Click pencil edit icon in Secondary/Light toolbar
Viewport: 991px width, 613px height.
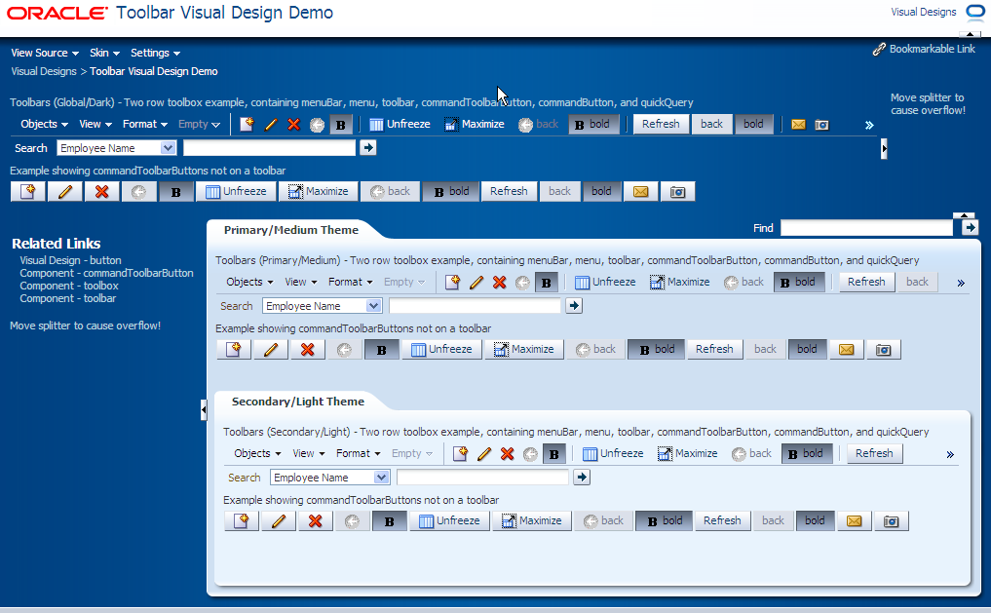[x=484, y=454]
